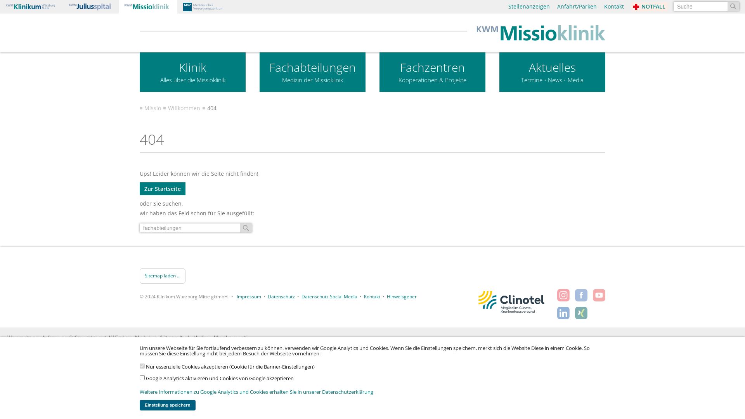The height and width of the screenshot is (419, 745).
Task: Open the Instagram social icon
Action: coord(563,295)
